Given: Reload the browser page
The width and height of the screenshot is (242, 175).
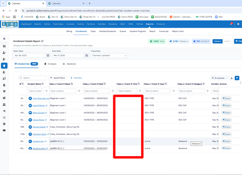Looking at the screenshot, I should [x=16, y=11].
